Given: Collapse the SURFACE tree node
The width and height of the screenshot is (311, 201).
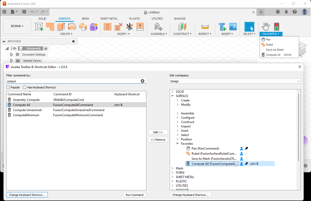Looking at the screenshot, I should [x=172, y=96].
